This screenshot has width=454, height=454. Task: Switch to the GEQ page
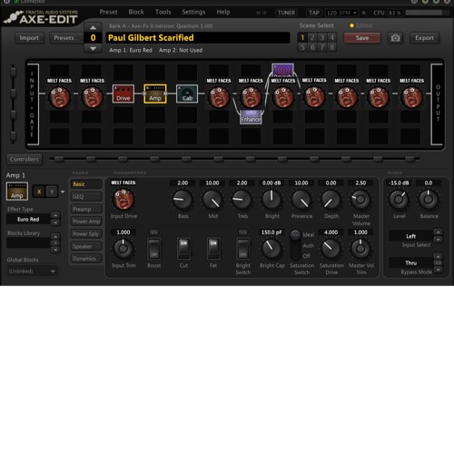pyautogui.click(x=86, y=197)
